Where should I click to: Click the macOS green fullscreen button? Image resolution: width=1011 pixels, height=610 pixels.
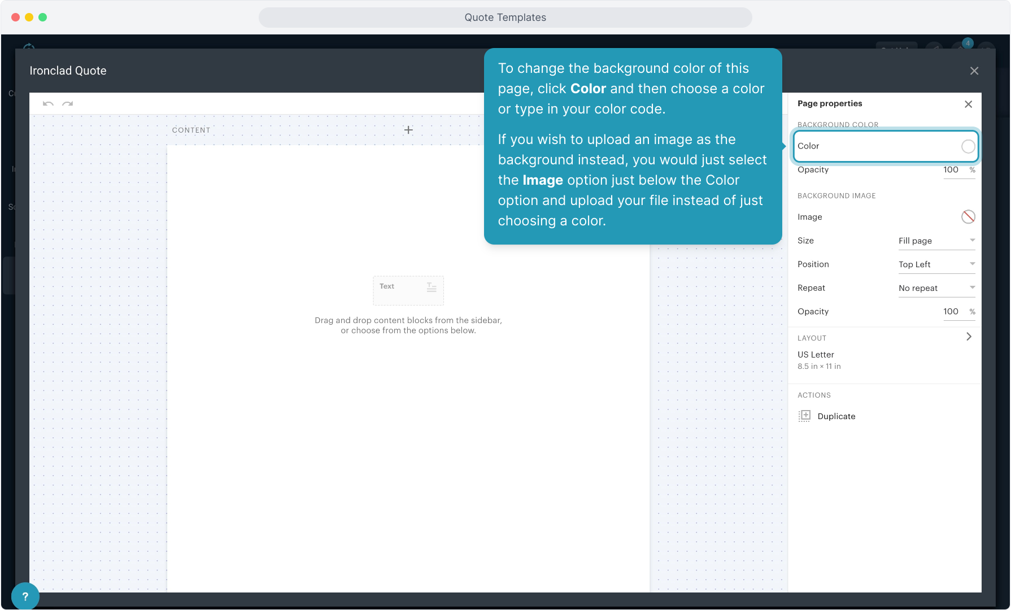click(x=43, y=18)
